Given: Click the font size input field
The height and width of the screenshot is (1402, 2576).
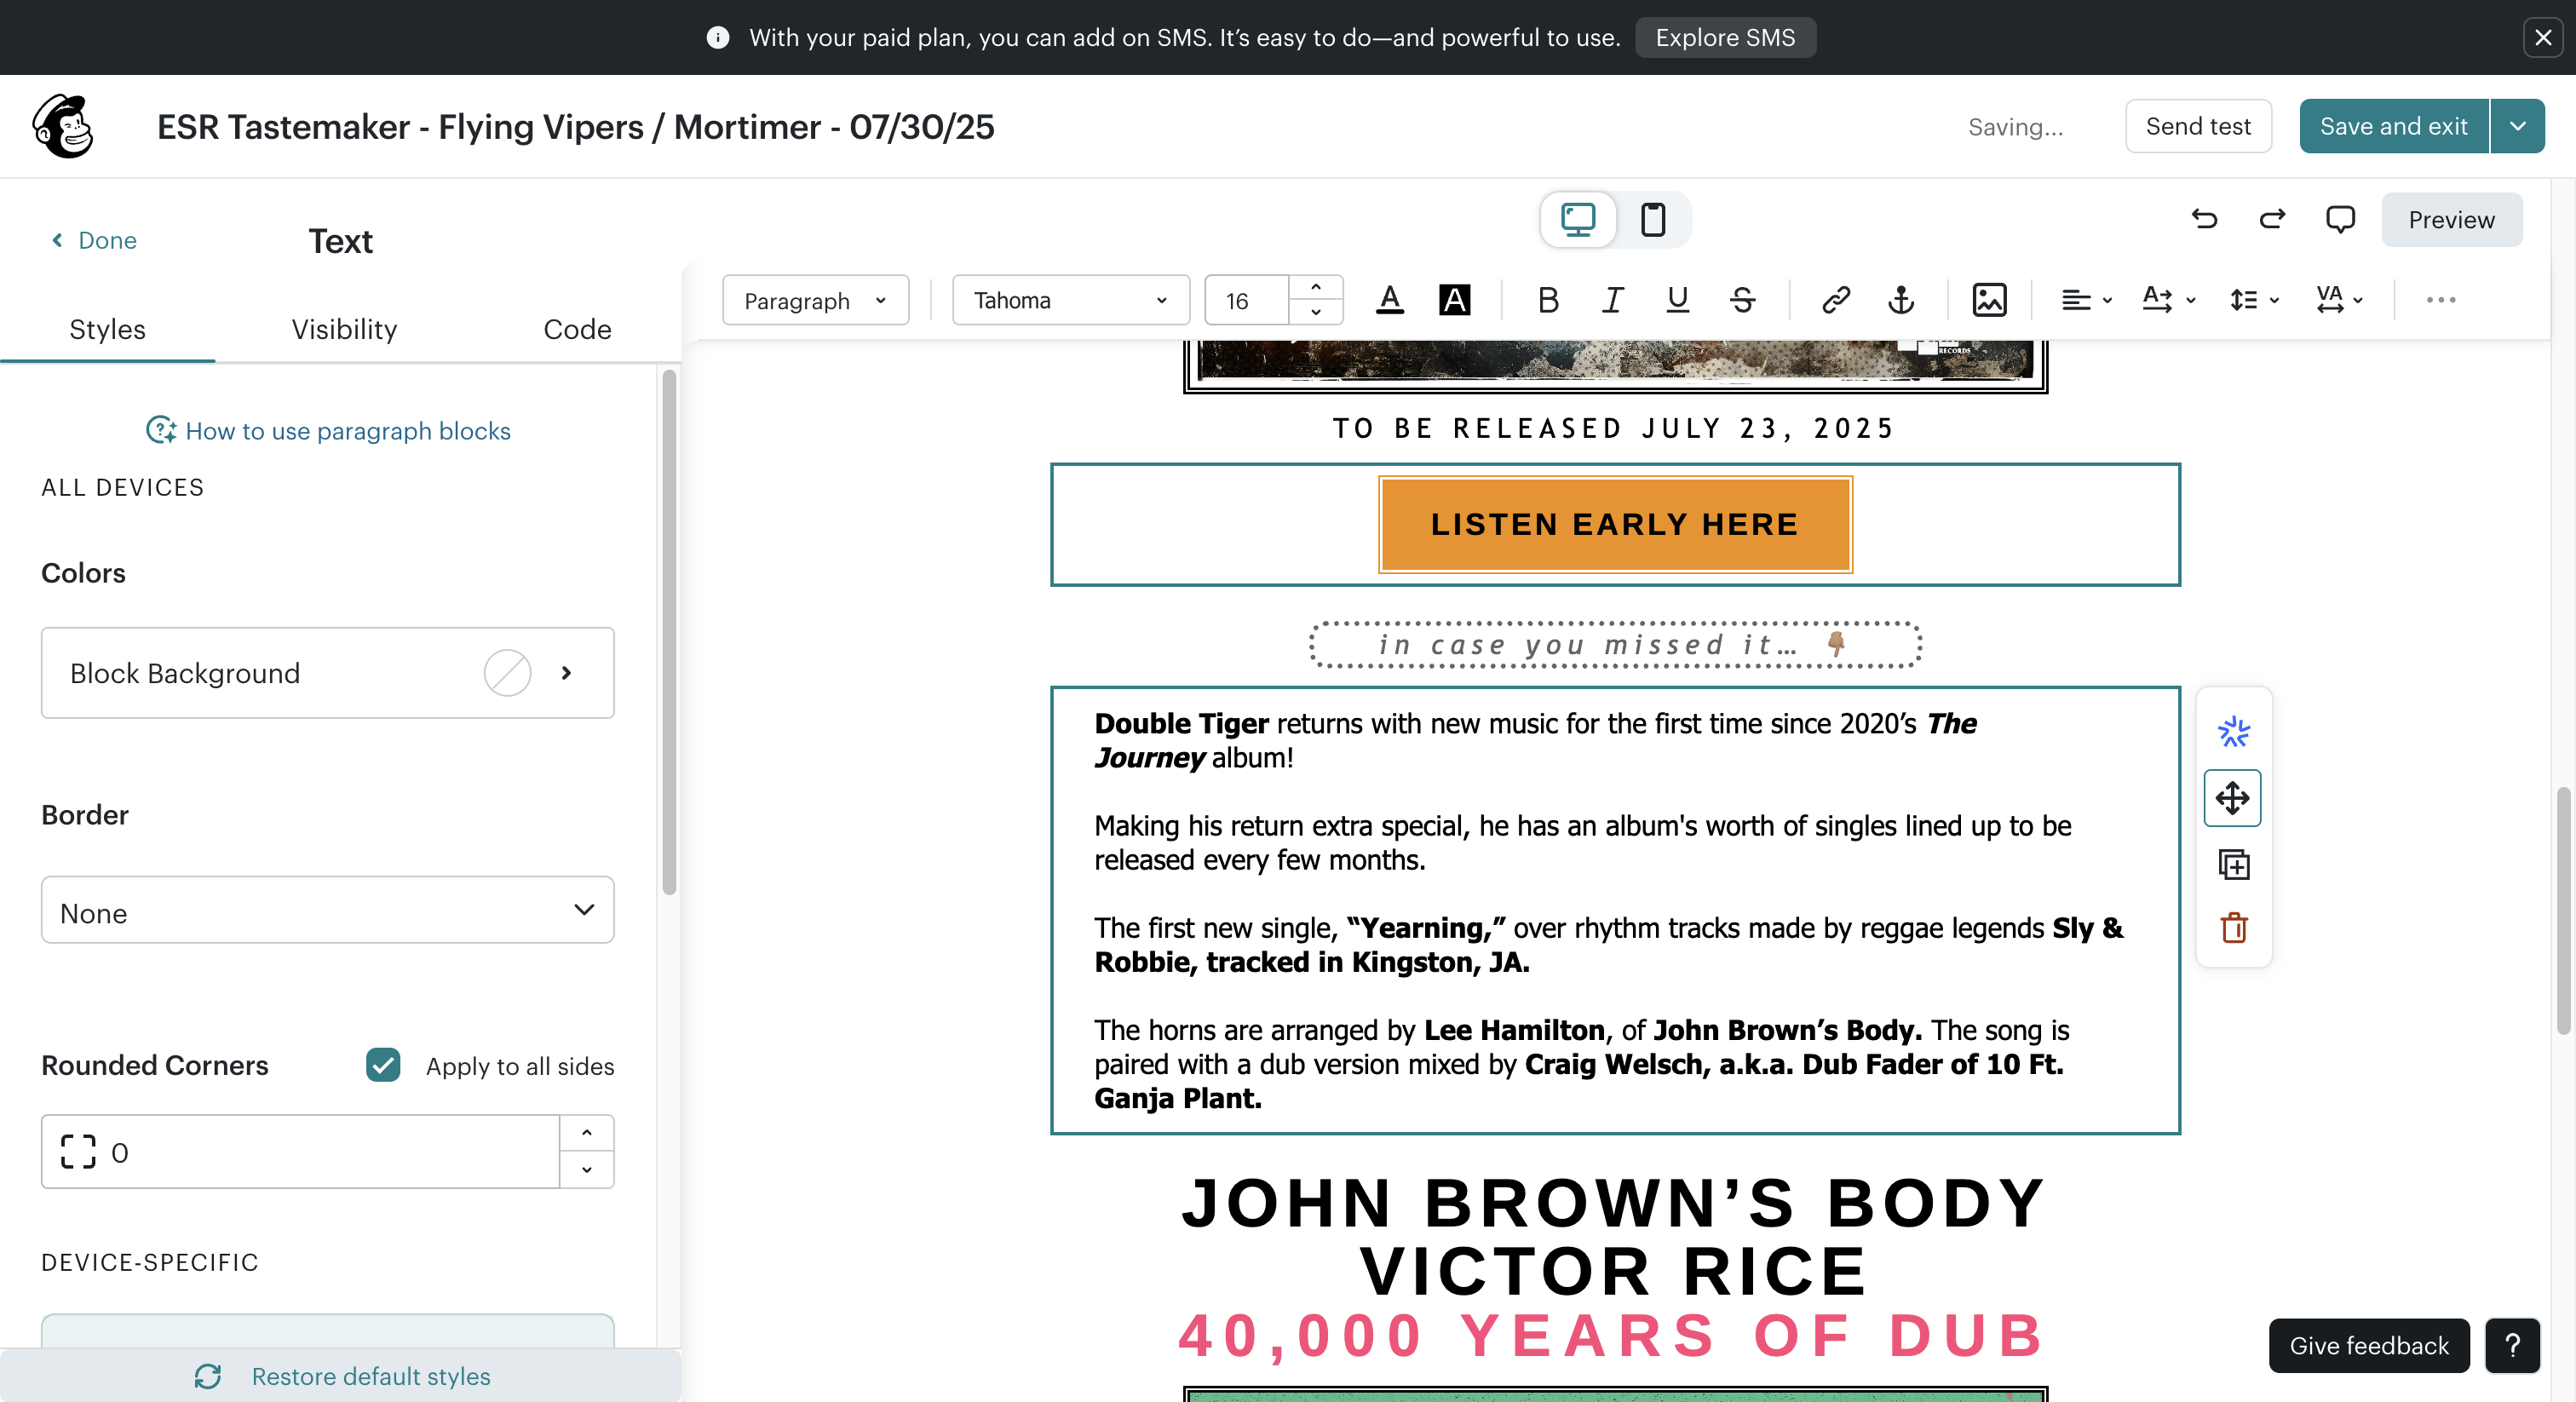Looking at the screenshot, I should tap(1247, 300).
